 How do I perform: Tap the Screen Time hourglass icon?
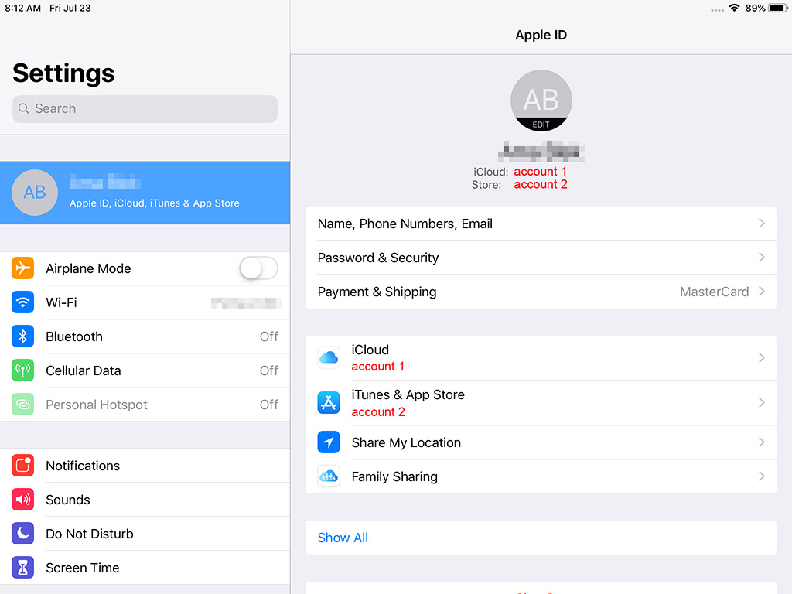22,568
